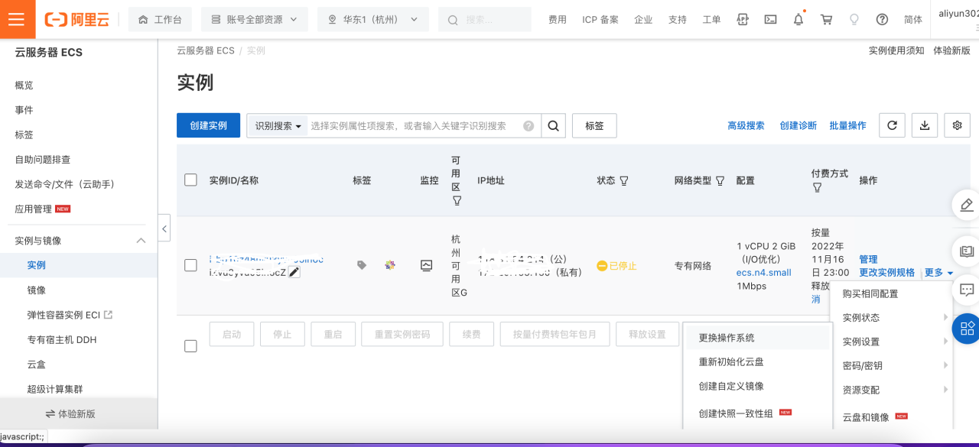Image resolution: width=979 pixels, height=447 pixels.
Task: Open 管理 link for the instance
Action: coord(868,260)
